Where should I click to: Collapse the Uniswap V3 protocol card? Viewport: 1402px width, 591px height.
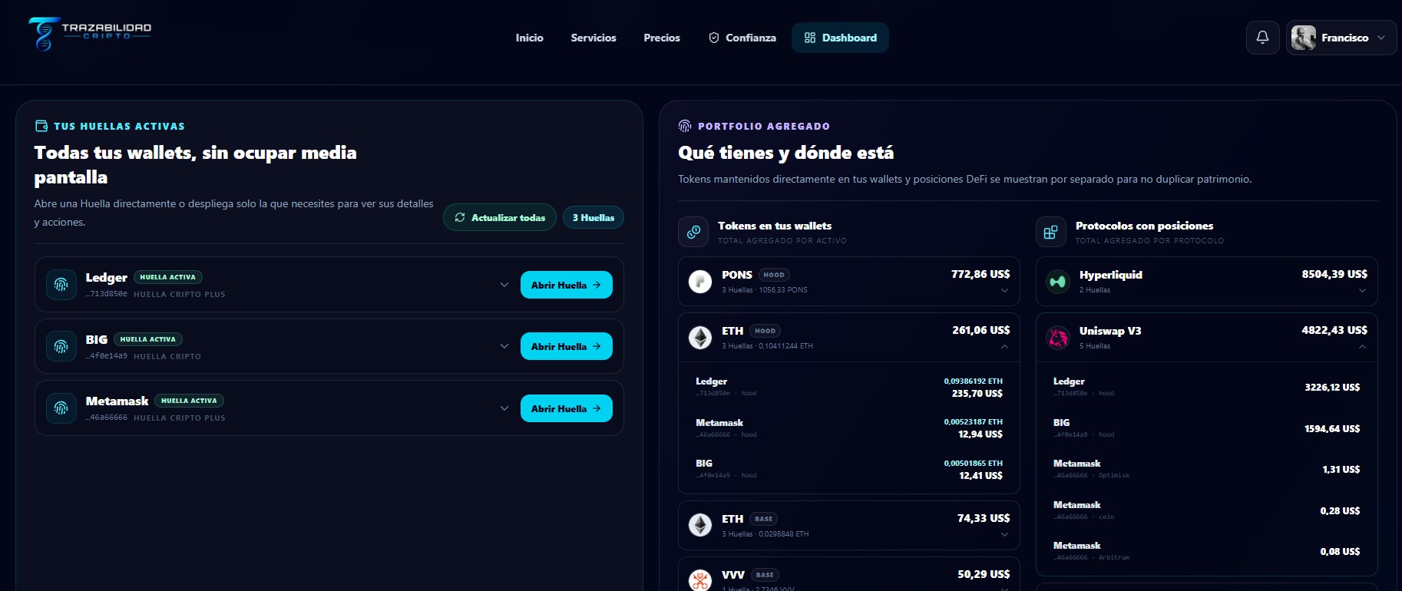tap(1362, 347)
